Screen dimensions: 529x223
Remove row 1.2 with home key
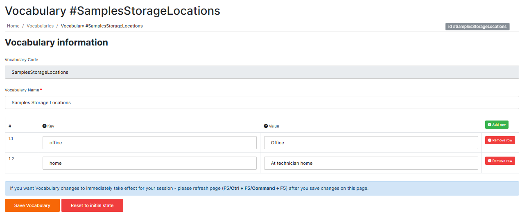pos(500,161)
